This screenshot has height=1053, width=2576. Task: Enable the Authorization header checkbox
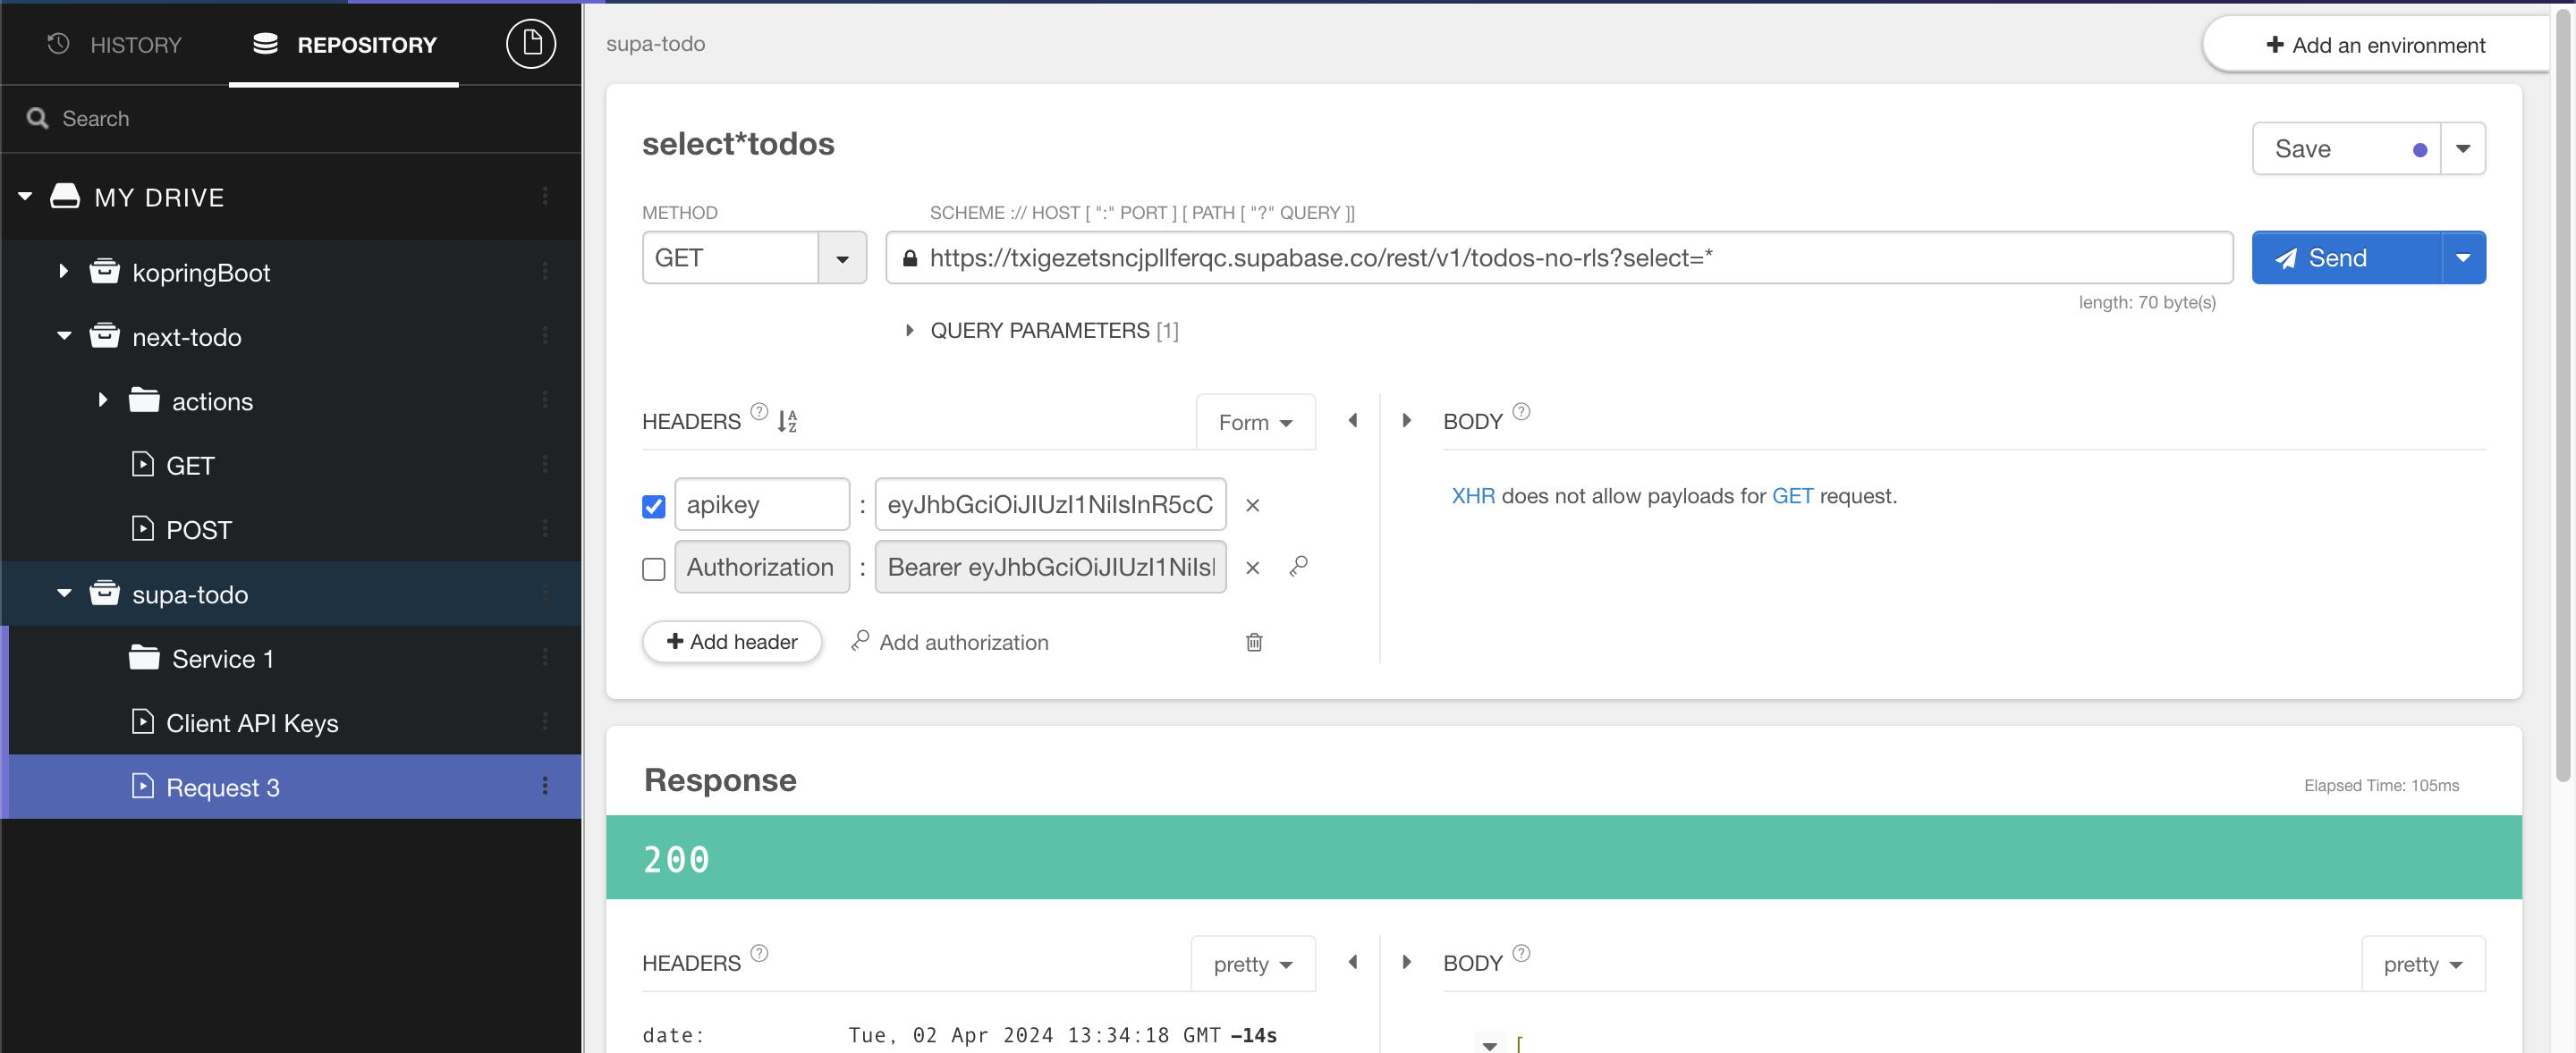[x=653, y=569]
